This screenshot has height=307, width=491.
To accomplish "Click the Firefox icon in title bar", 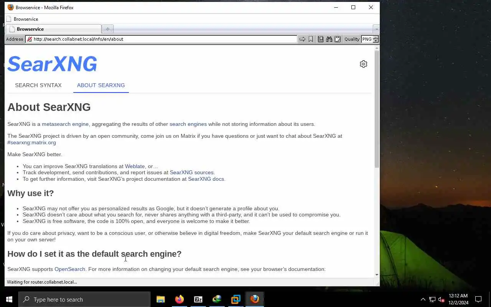I will 11,7.
